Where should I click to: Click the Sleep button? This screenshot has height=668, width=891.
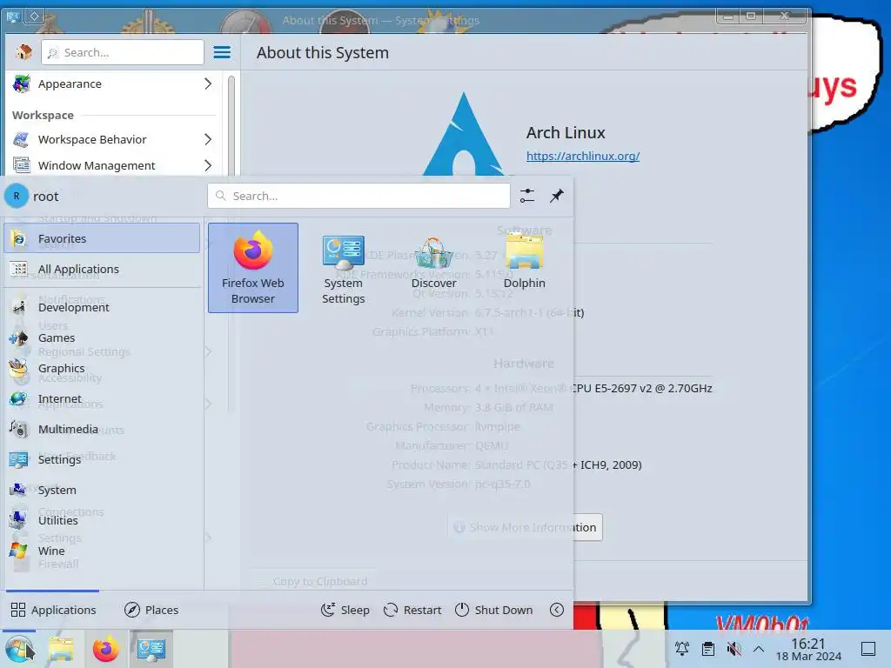coord(345,610)
